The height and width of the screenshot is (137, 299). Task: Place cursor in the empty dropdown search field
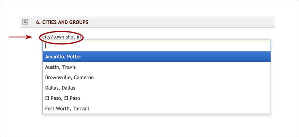156,46
